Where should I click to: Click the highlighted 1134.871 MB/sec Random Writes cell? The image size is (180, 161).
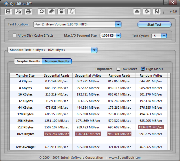[x=151, y=127]
